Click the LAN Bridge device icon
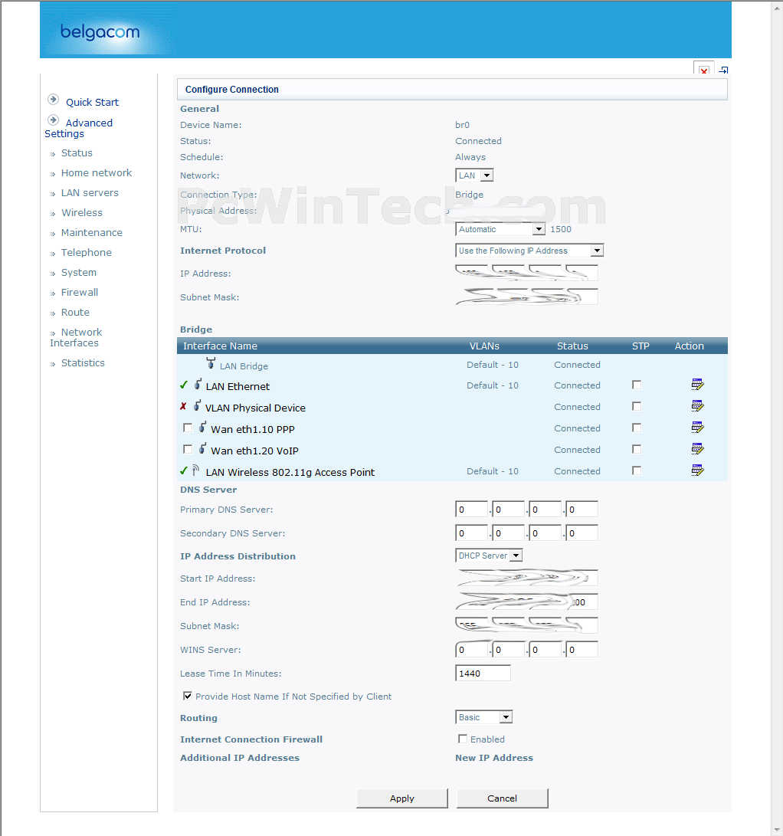The image size is (783, 836). [x=211, y=364]
